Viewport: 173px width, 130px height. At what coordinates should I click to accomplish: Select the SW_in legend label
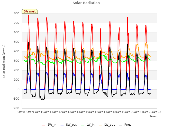[x=52, y=125]
